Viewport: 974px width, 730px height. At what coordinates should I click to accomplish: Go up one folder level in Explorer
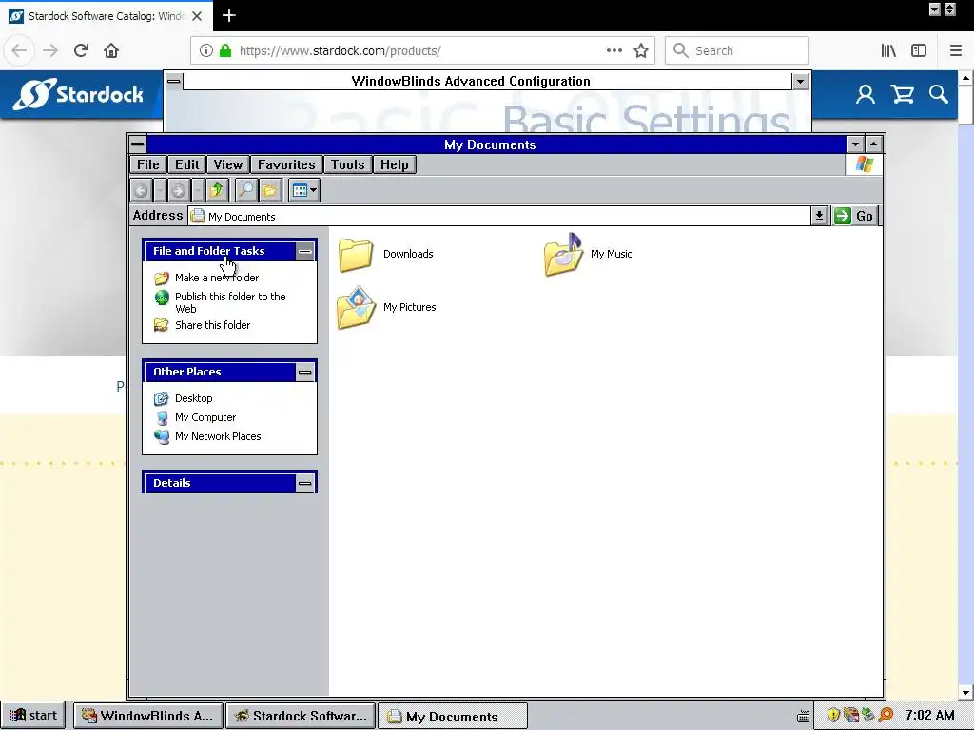[x=217, y=190]
